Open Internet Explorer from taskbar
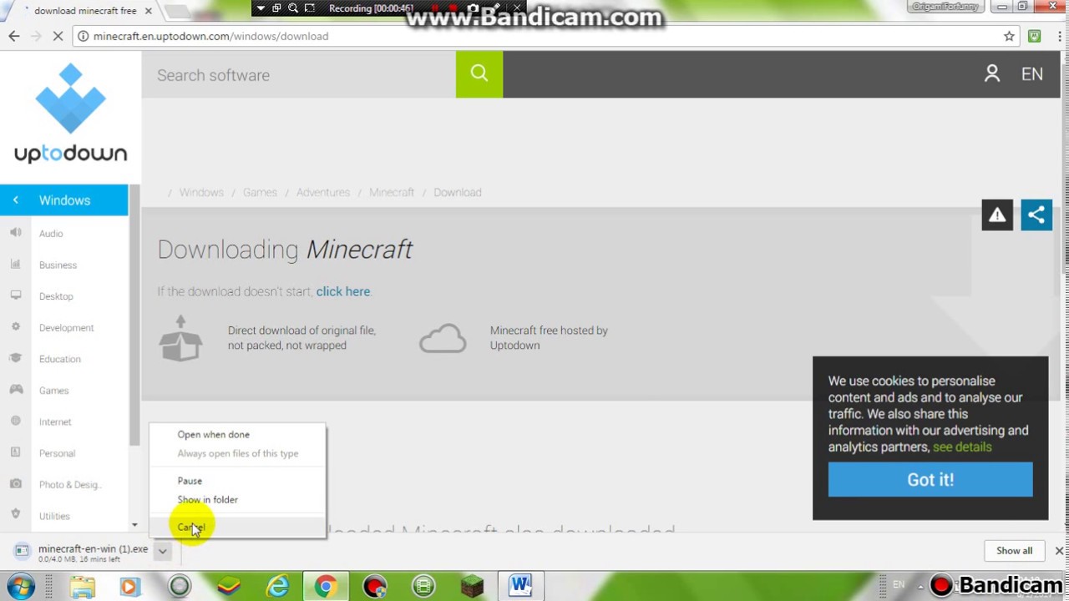Viewport: 1069px width, 601px height. click(x=277, y=586)
